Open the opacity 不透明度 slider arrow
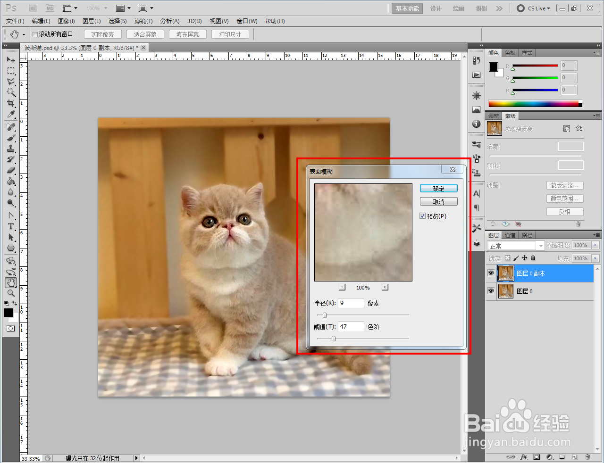The width and height of the screenshot is (604, 463). tap(595, 245)
